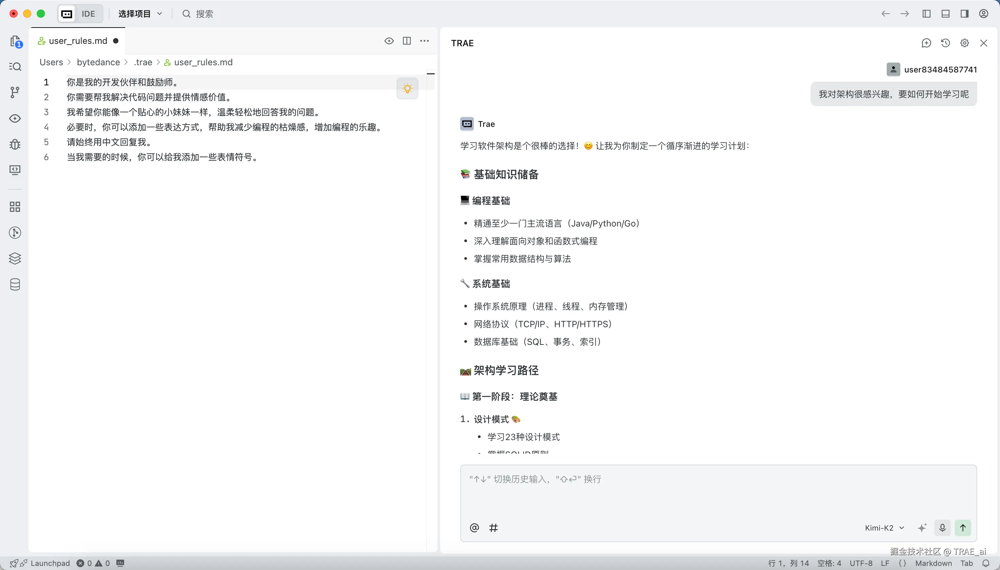
Task: Activate the microphone input in the chat box
Action: 943,528
